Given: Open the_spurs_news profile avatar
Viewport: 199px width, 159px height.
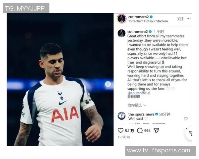Looking at the screenshot, I should (x=121, y=116).
